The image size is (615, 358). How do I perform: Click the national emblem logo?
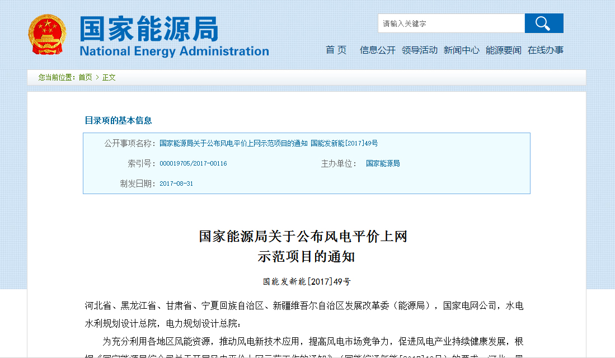[47, 35]
